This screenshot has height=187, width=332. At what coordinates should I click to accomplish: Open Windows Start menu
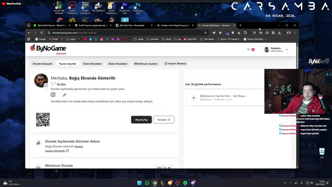[x=139, y=183]
